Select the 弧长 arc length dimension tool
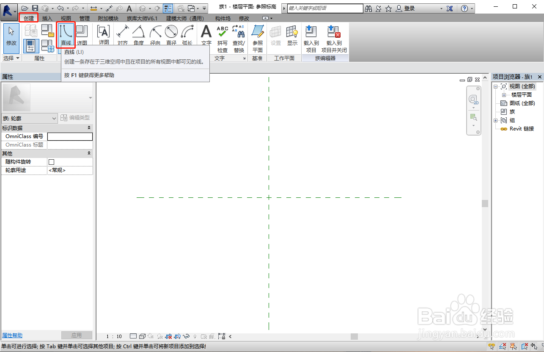The image size is (544, 352). pos(187,35)
